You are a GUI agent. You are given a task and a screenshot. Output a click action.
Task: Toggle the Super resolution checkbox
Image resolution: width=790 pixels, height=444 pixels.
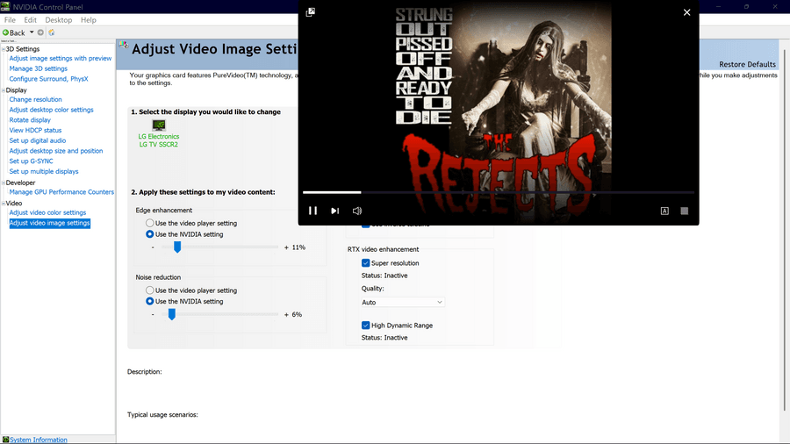coord(366,263)
